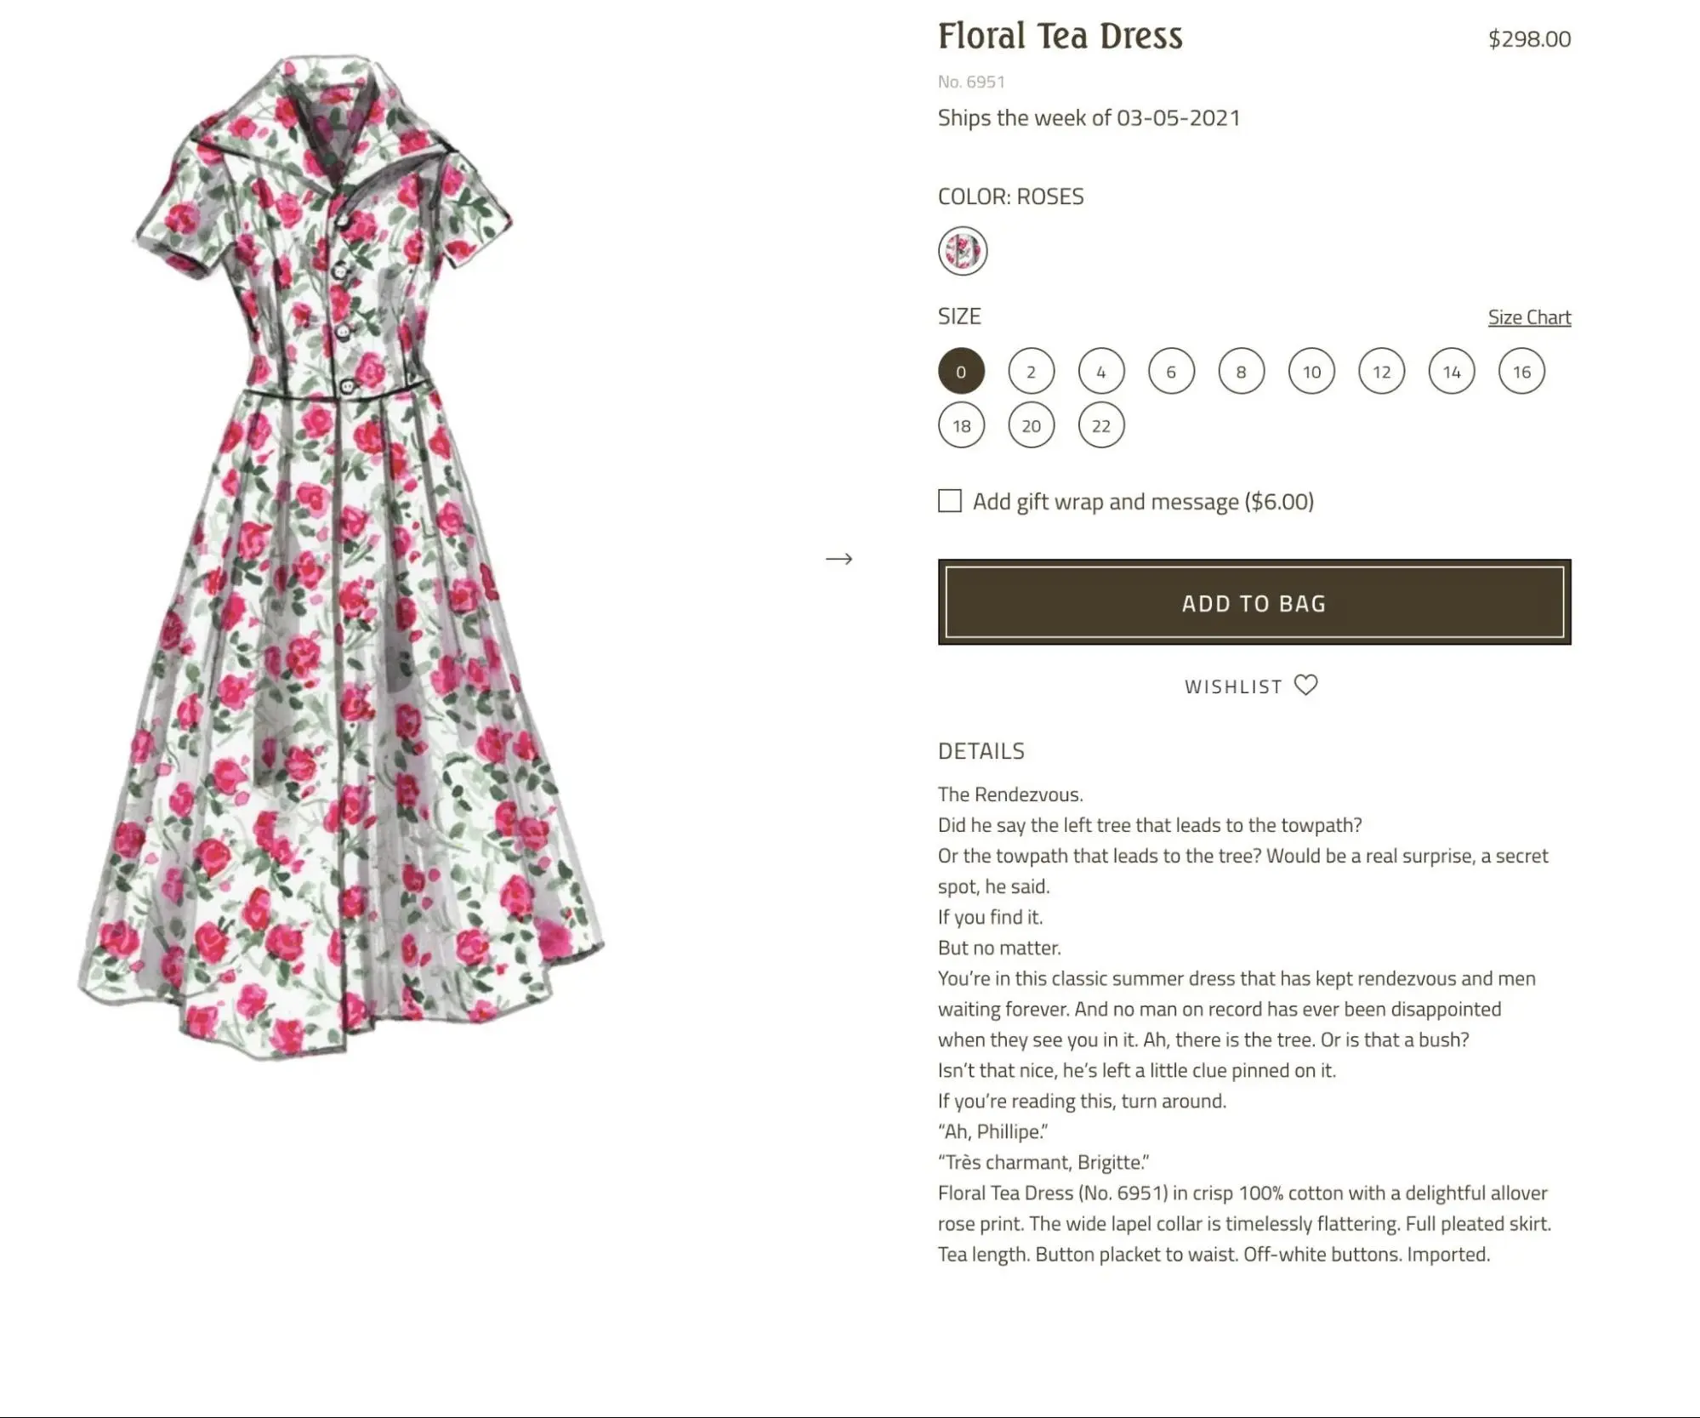Click the WISHLIST text link

pyautogui.click(x=1233, y=686)
